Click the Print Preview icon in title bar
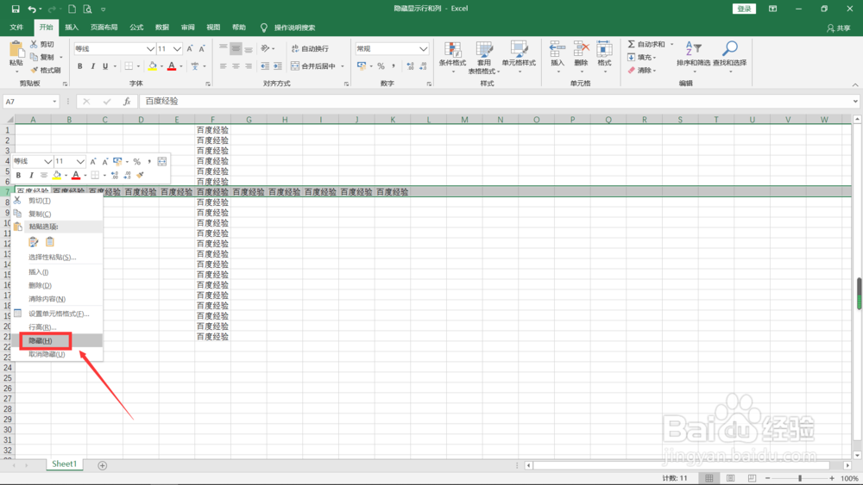 pyautogui.click(x=87, y=9)
